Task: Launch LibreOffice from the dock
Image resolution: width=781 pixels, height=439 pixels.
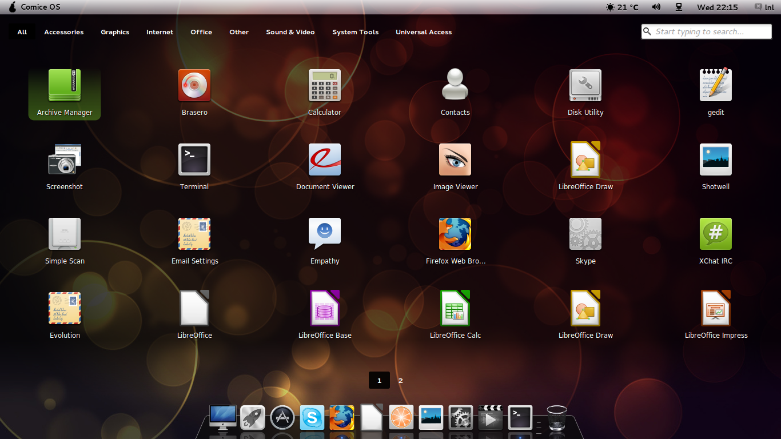Action: (x=371, y=417)
